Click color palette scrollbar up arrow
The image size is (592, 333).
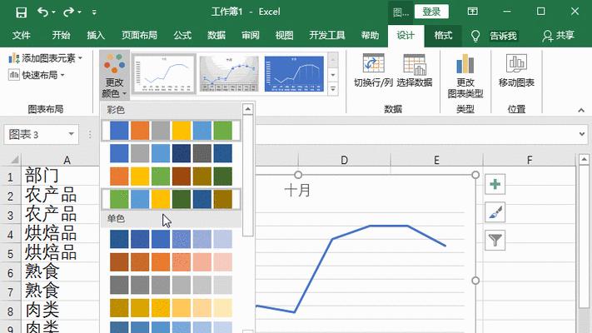247,110
